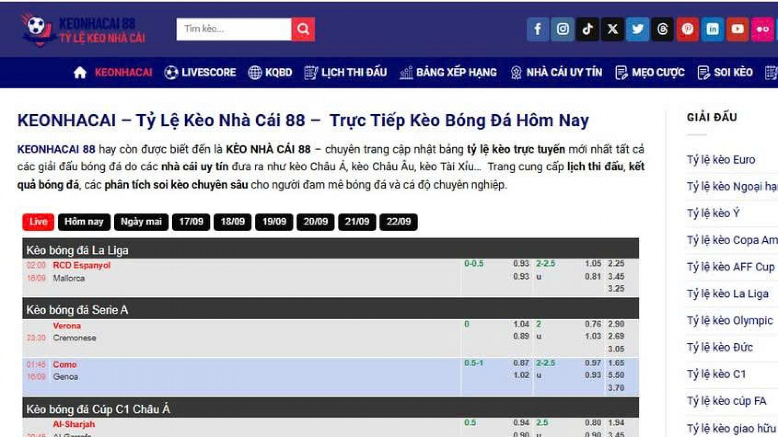Go to BẢNG XẾP HẠNG menu

tap(448, 73)
